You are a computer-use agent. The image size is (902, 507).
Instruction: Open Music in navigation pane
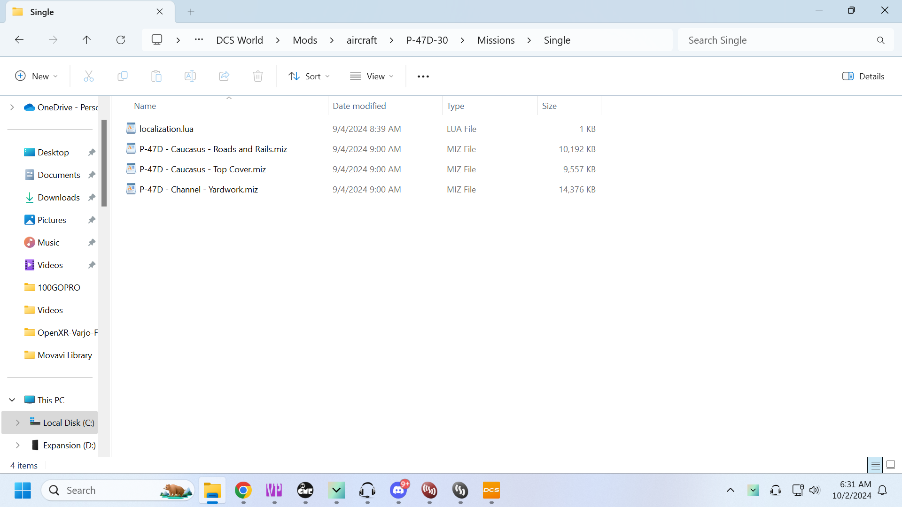(48, 243)
